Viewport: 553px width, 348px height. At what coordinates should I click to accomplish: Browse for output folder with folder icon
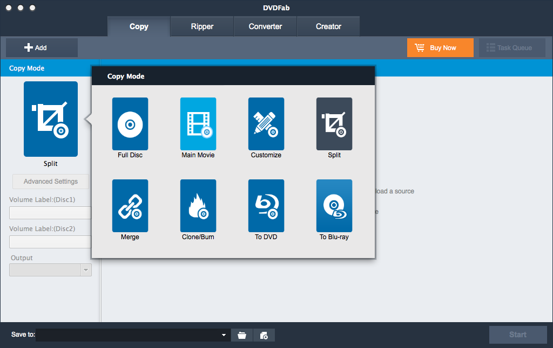242,335
